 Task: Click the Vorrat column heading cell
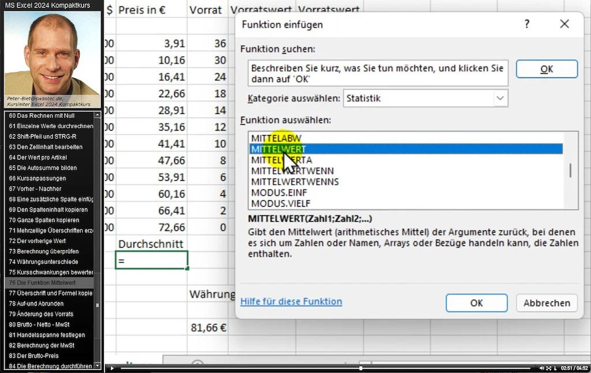208,10
